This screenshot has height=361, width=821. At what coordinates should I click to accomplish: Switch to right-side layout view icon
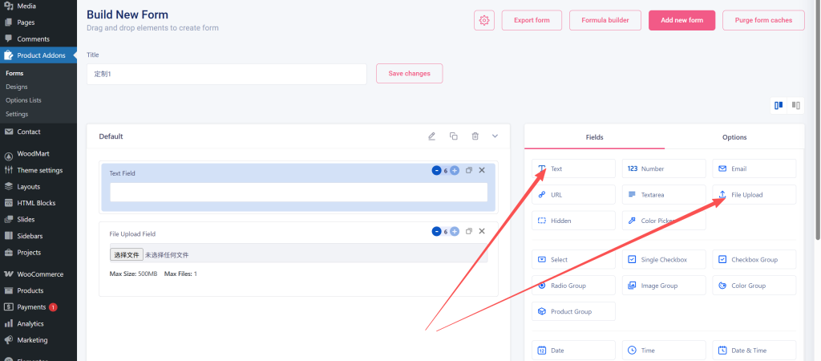tap(796, 105)
